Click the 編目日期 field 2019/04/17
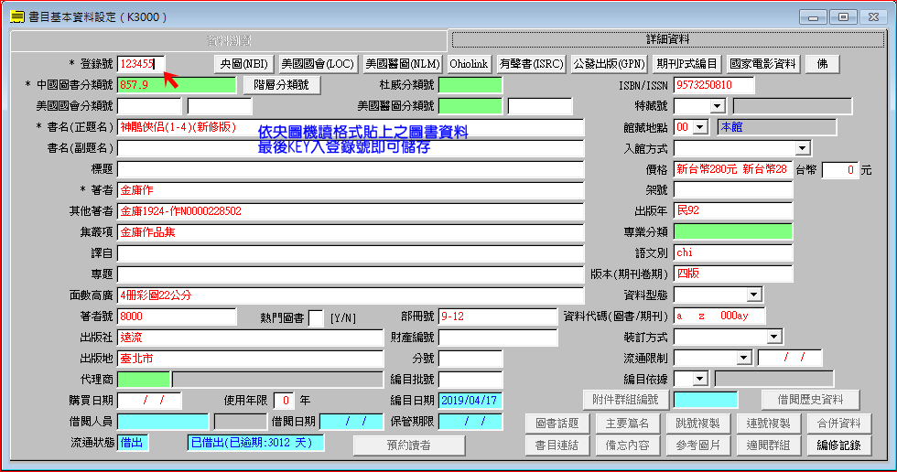The height and width of the screenshot is (472, 897). click(470, 401)
